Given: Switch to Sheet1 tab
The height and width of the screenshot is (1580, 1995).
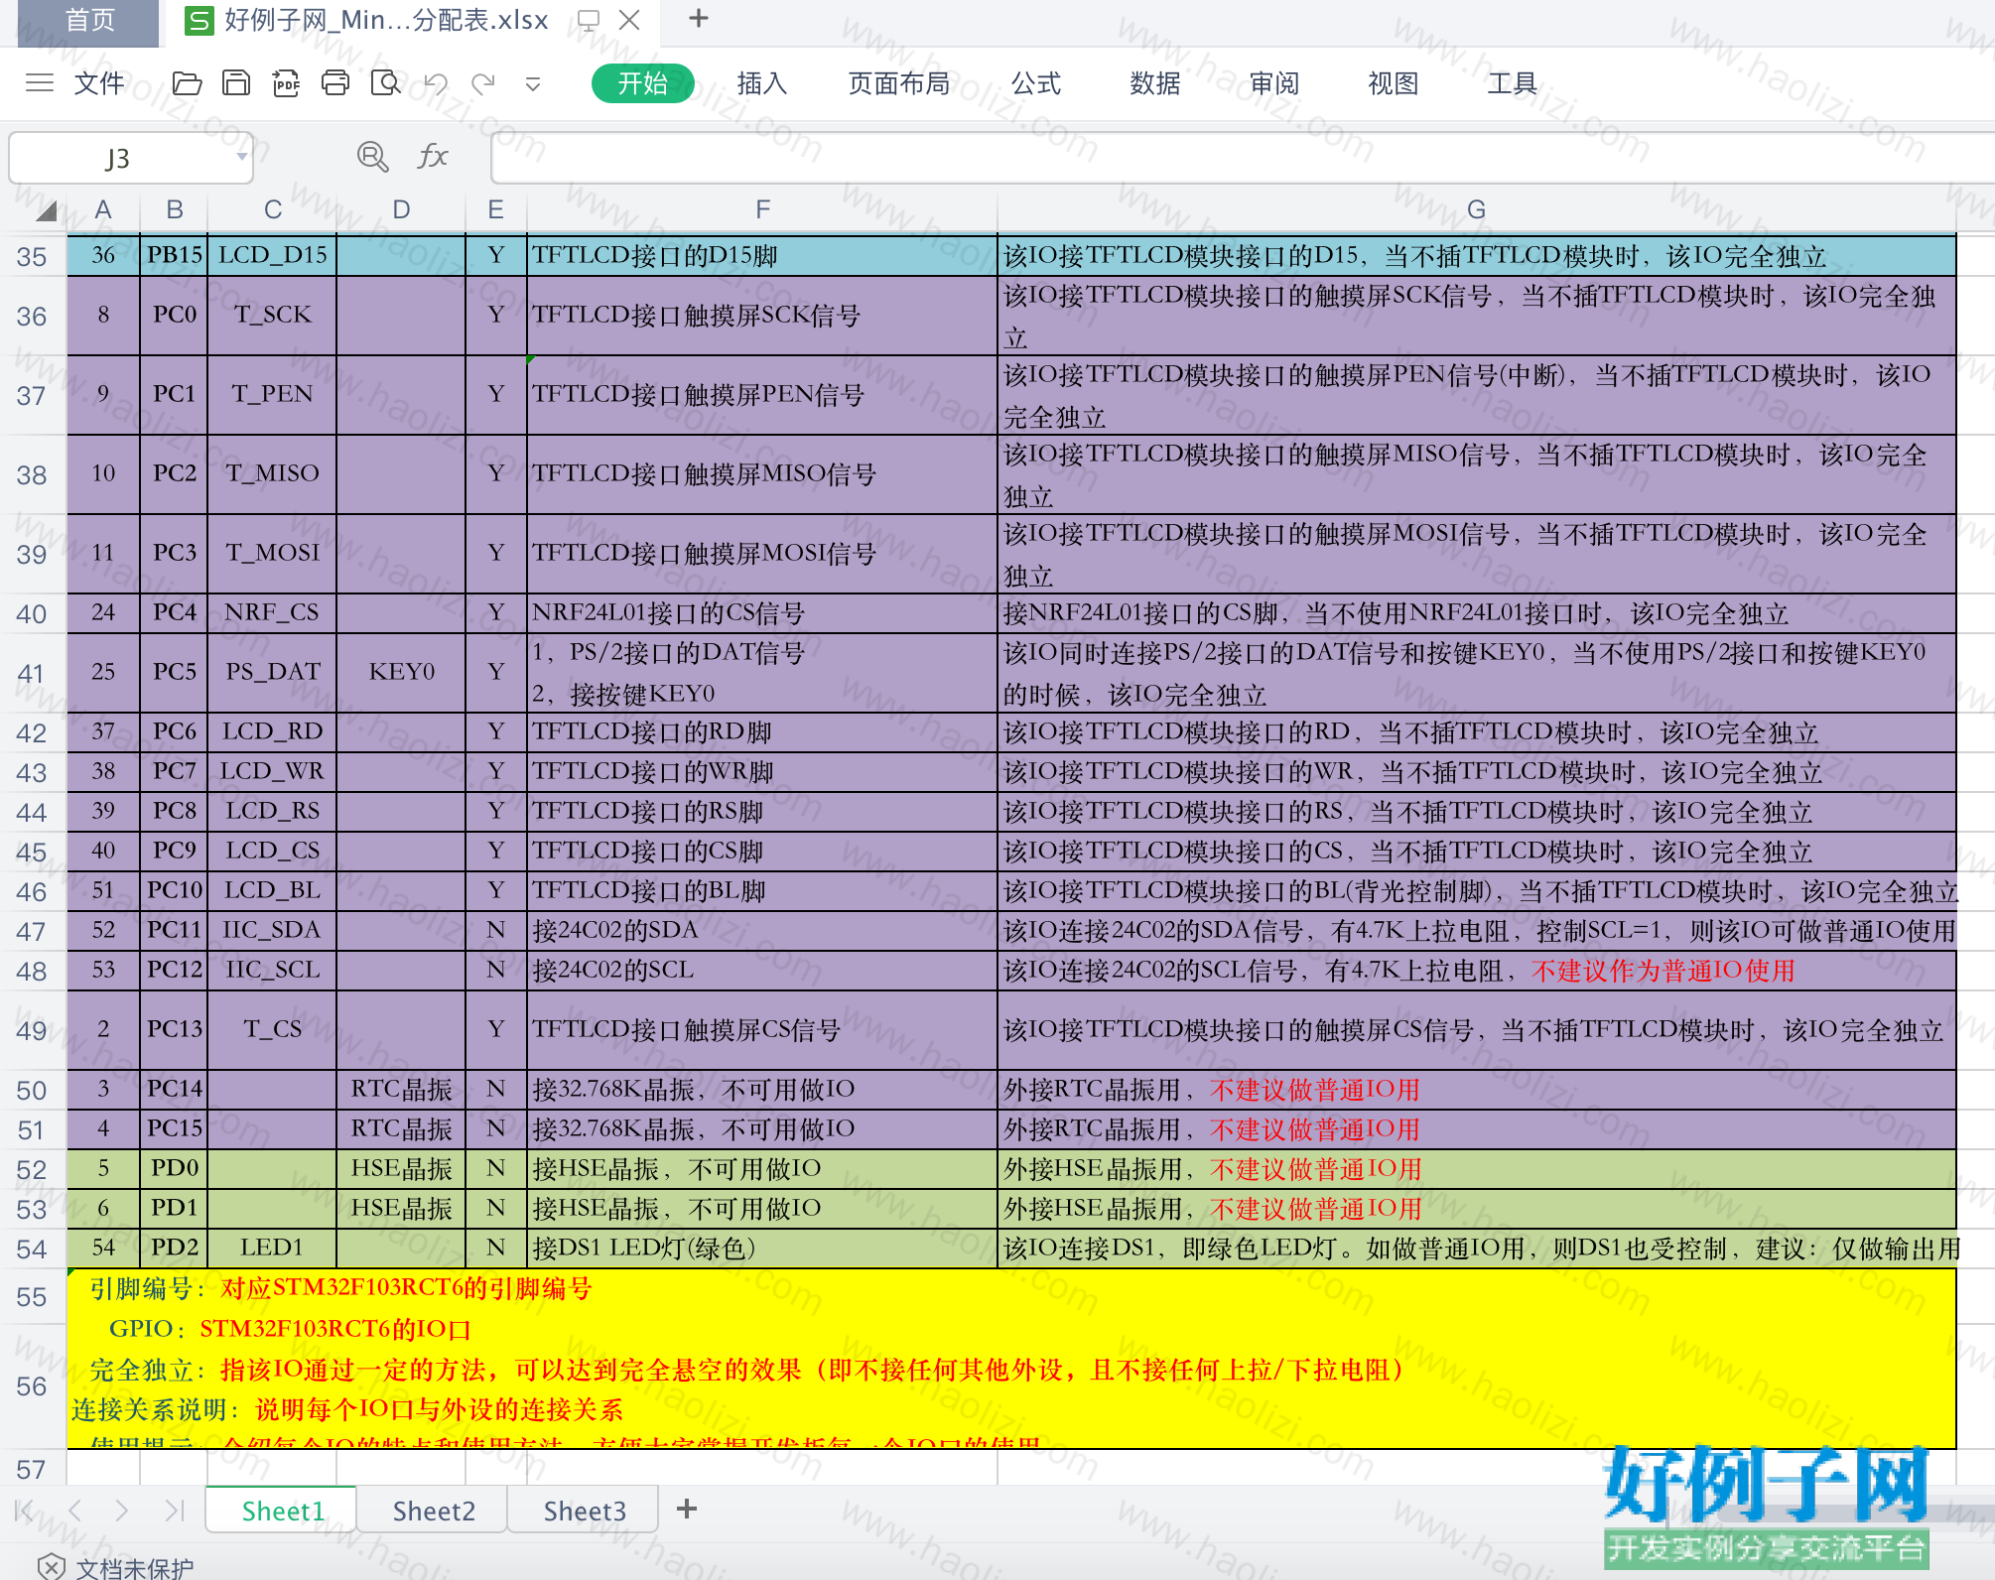Looking at the screenshot, I should tap(283, 1511).
